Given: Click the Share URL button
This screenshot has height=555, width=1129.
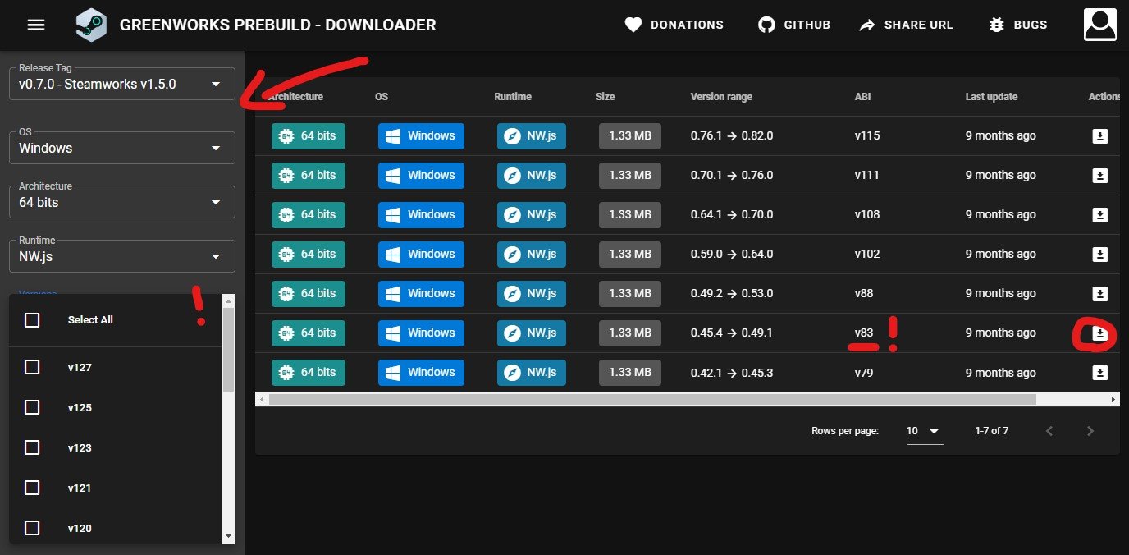Looking at the screenshot, I should pyautogui.click(x=906, y=25).
